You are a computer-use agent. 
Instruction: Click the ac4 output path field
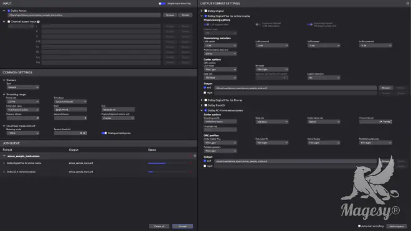[x=295, y=161]
